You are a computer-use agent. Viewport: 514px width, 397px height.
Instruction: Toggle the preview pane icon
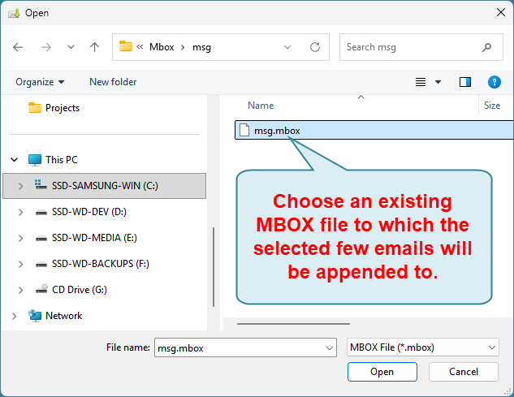(x=465, y=82)
